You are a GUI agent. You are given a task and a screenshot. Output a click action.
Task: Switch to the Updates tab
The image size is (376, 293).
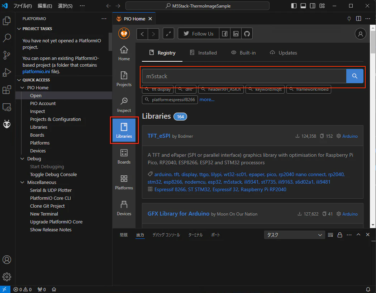(x=283, y=53)
